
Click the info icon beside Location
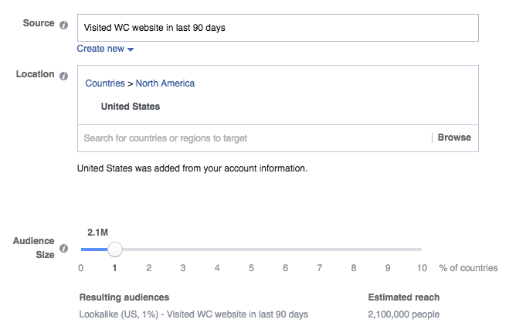63,76
